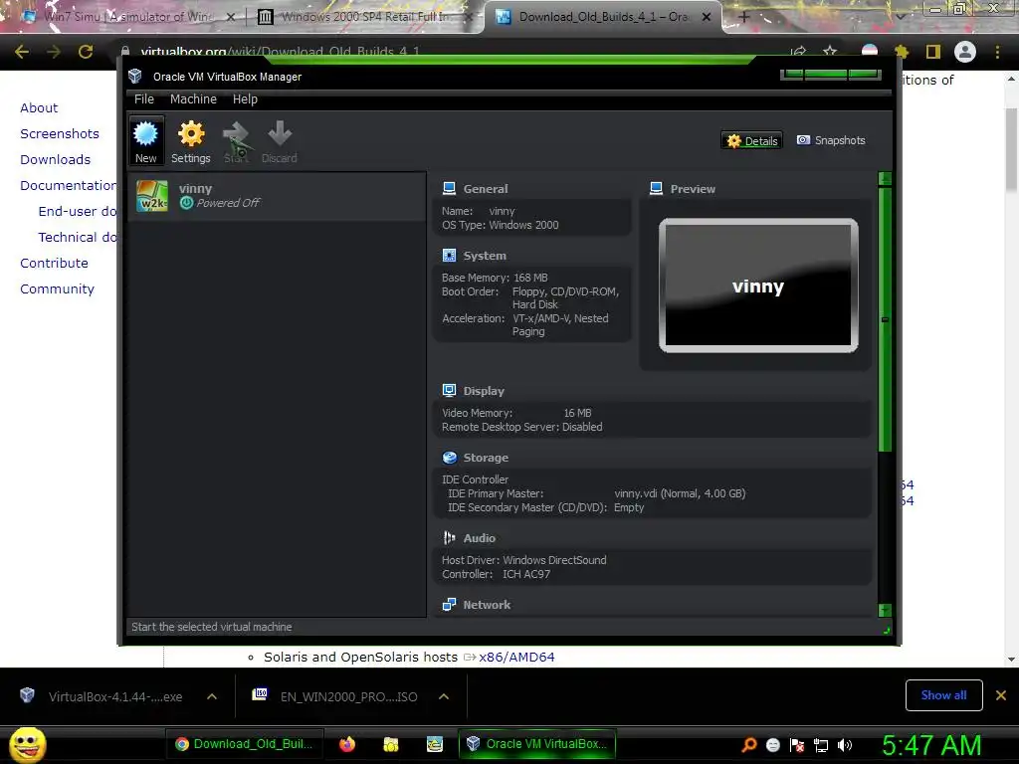Open Chrome side panel icon

tap(933, 52)
